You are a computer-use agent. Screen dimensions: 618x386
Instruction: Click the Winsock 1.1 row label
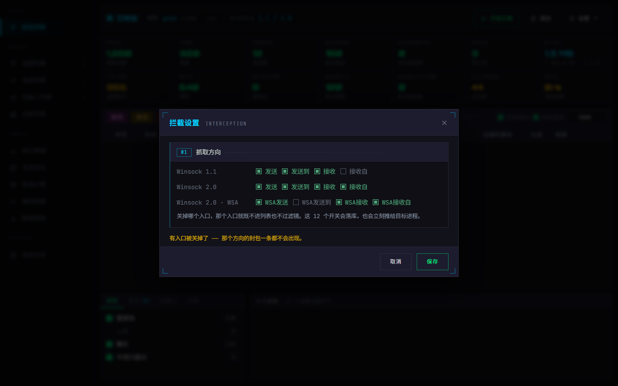pyautogui.click(x=197, y=172)
